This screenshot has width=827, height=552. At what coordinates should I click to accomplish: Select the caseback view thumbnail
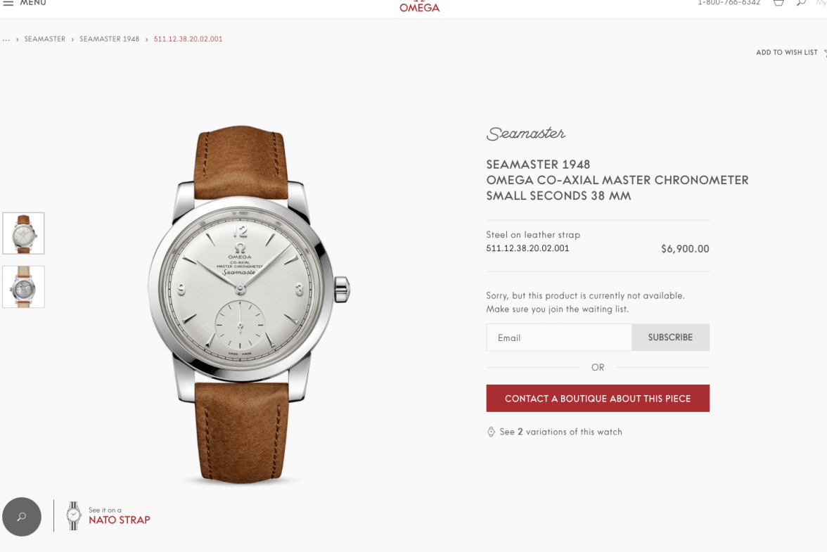coord(24,287)
